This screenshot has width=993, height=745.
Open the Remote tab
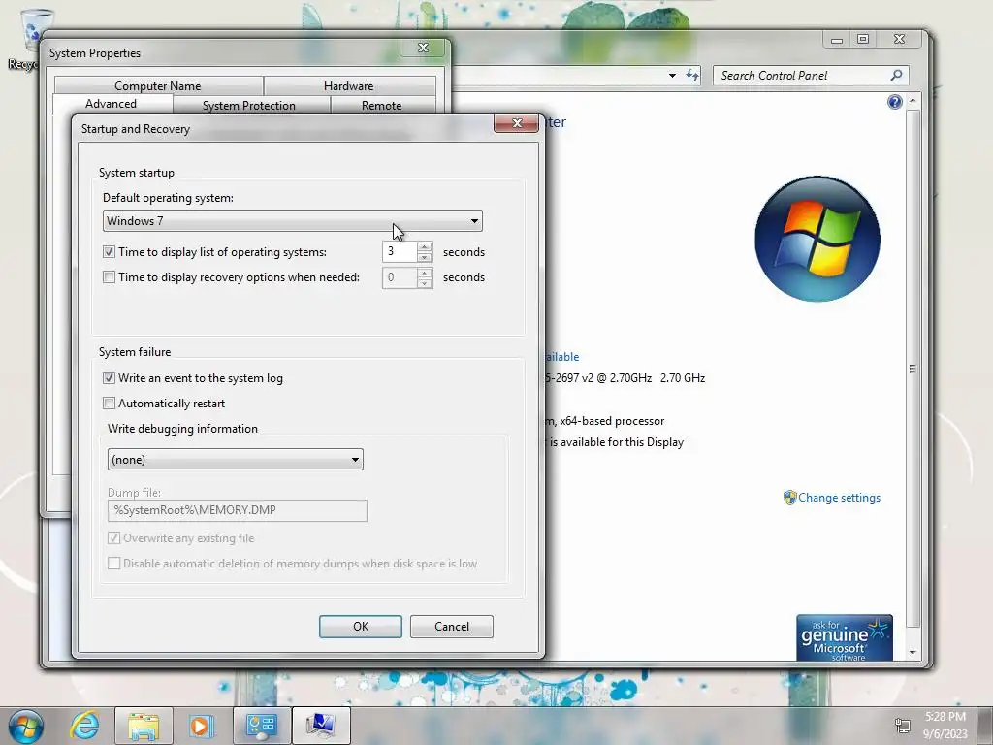pos(382,105)
